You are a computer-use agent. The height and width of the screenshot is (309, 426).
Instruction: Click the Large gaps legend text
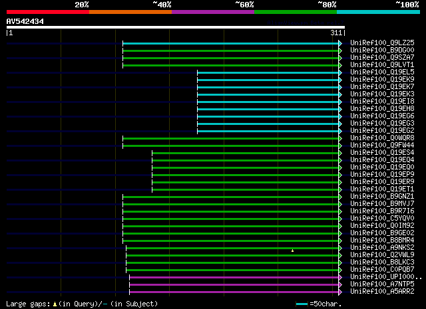click(x=28, y=304)
